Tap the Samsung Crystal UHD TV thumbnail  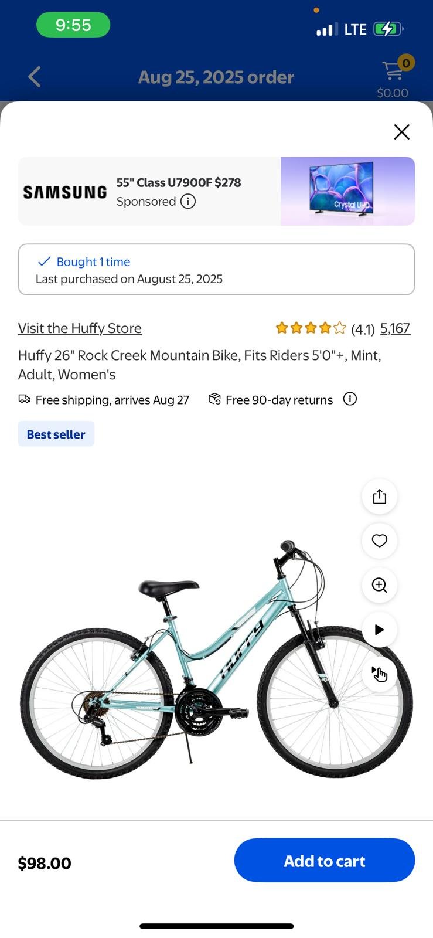(x=347, y=191)
